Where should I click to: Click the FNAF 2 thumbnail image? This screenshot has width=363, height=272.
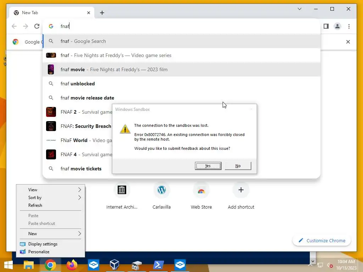point(51,112)
